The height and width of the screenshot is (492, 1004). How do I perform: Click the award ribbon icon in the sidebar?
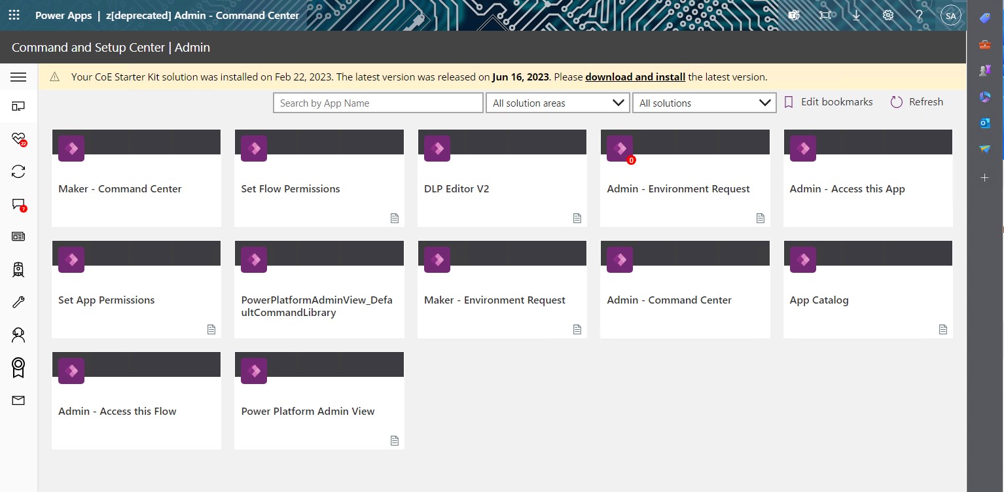click(x=19, y=367)
